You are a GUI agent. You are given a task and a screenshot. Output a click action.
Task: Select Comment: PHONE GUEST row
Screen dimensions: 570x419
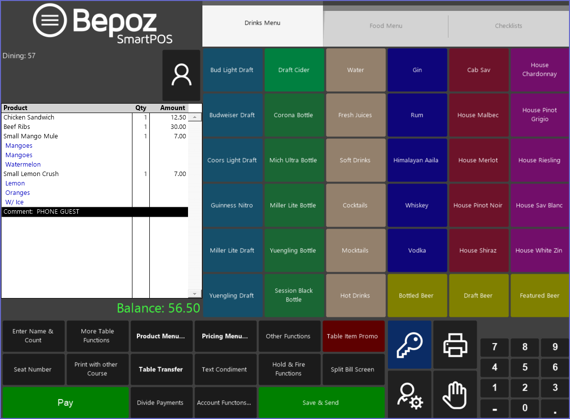[95, 212]
